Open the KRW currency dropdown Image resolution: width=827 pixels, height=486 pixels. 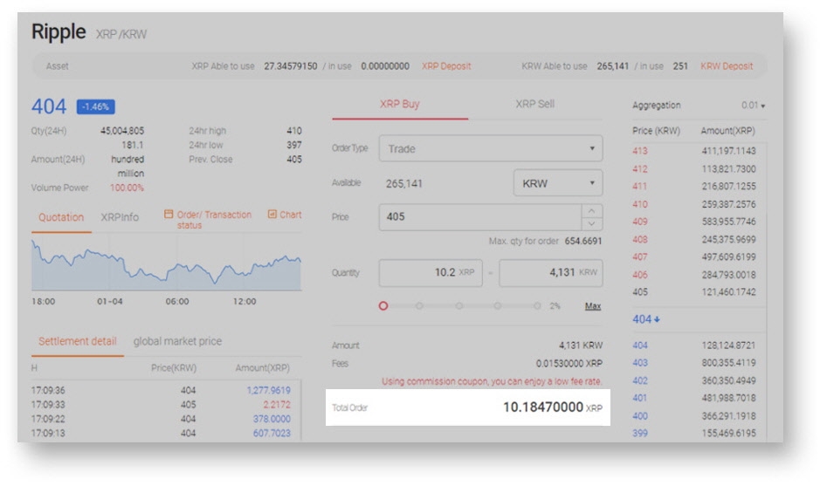coord(557,183)
